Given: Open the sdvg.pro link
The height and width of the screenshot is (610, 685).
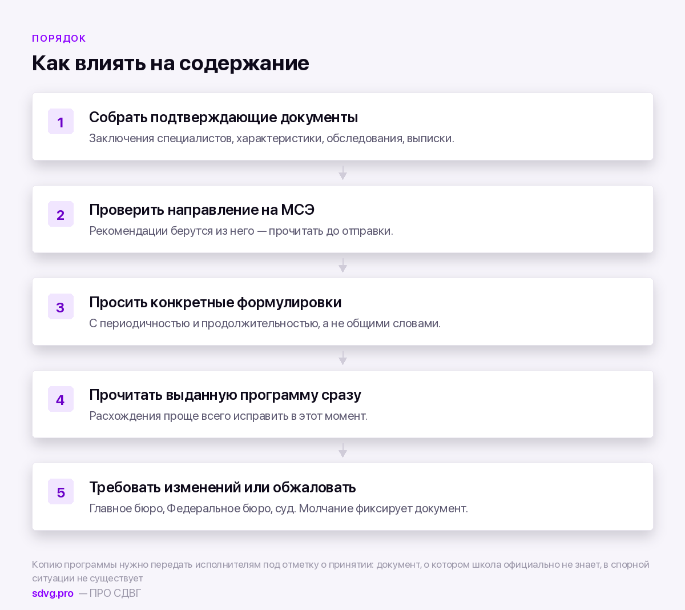Looking at the screenshot, I should 53,593.
